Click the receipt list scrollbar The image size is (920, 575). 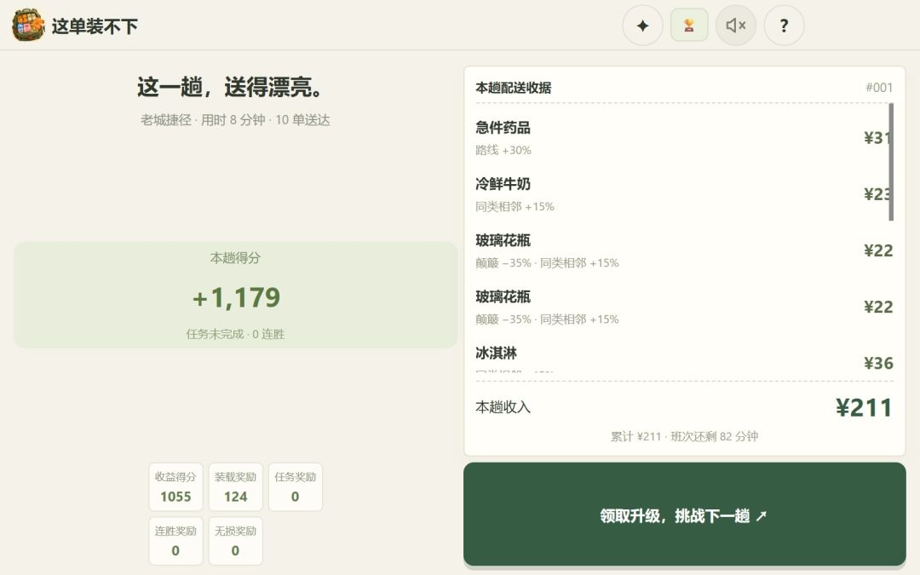point(891,162)
